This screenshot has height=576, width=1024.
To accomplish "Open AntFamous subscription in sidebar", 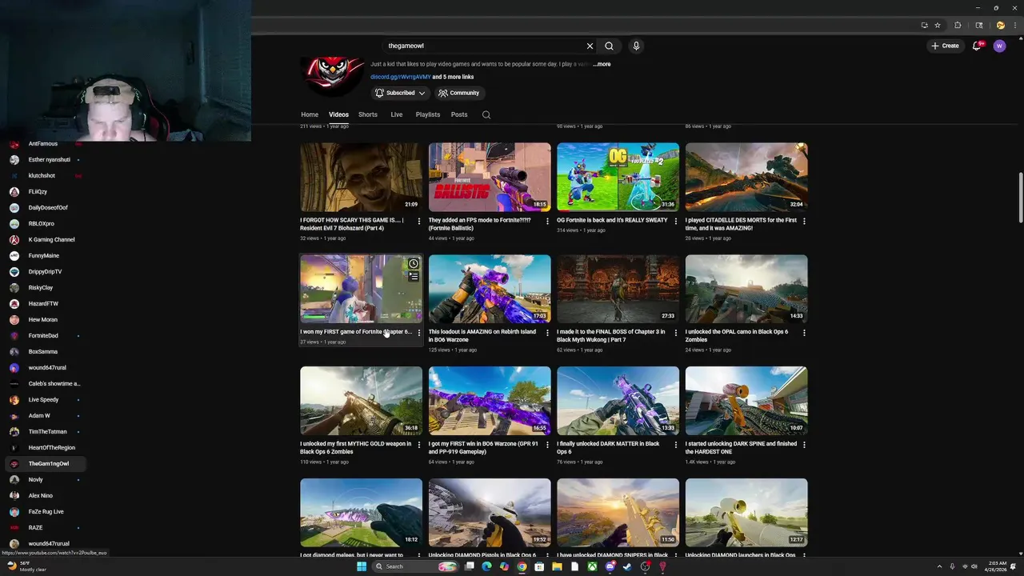I will [45, 144].
